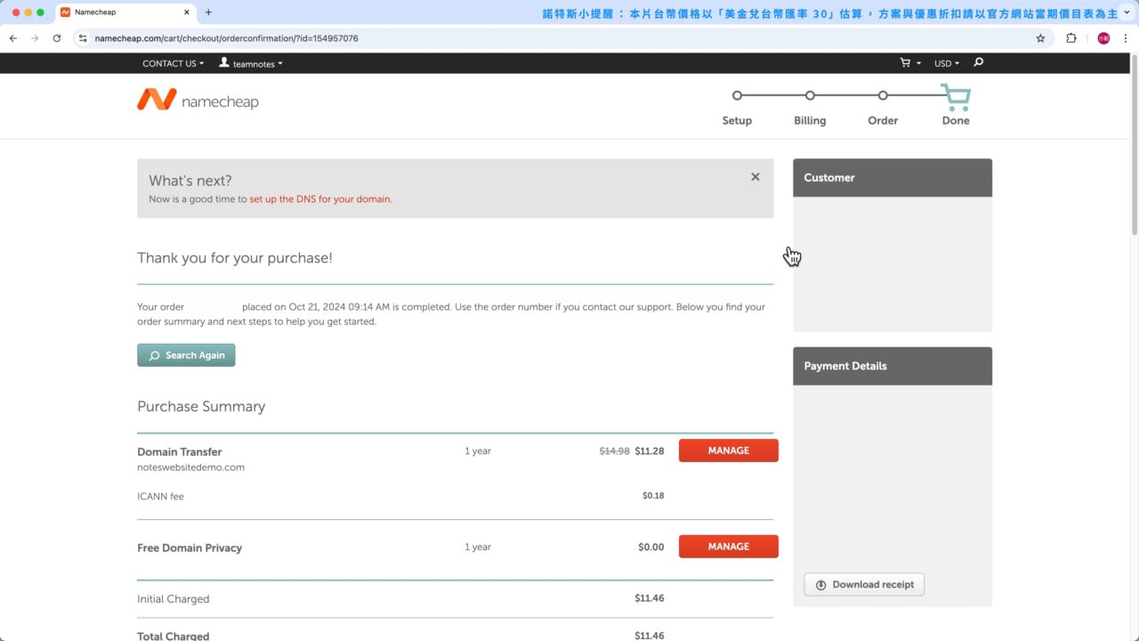Expand the cart contents dropdown arrow
The image size is (1139, 641).
[x=917, y=63]
